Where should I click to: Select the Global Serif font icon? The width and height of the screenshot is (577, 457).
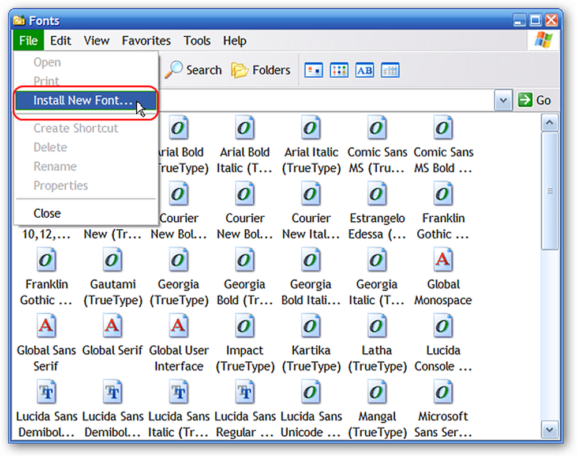[x=113, y=326]
